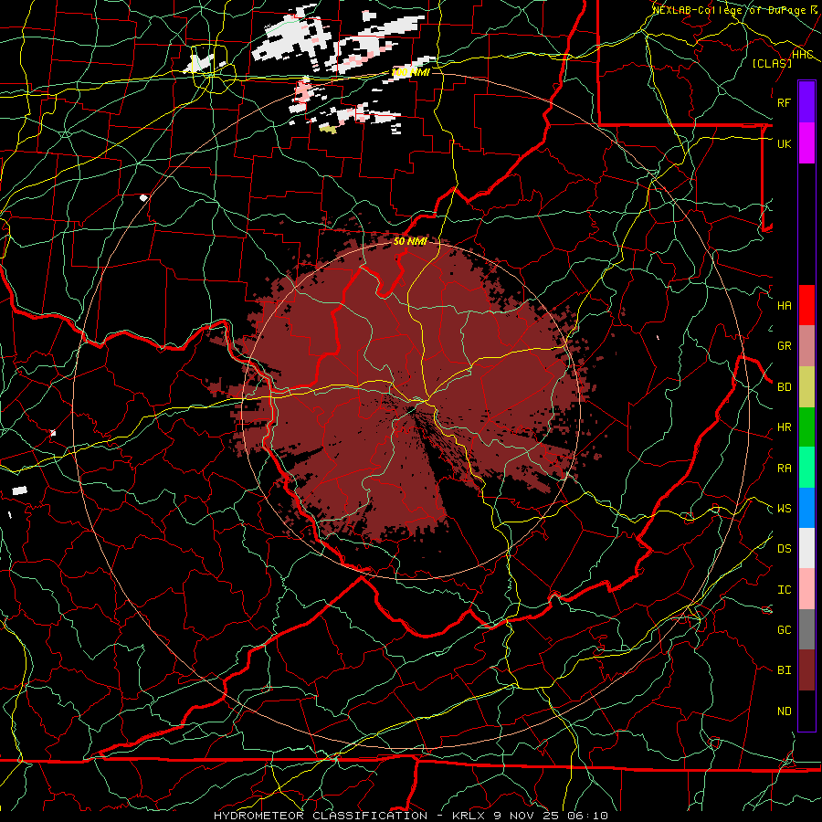Click the DS legend label

coord(784,549)
